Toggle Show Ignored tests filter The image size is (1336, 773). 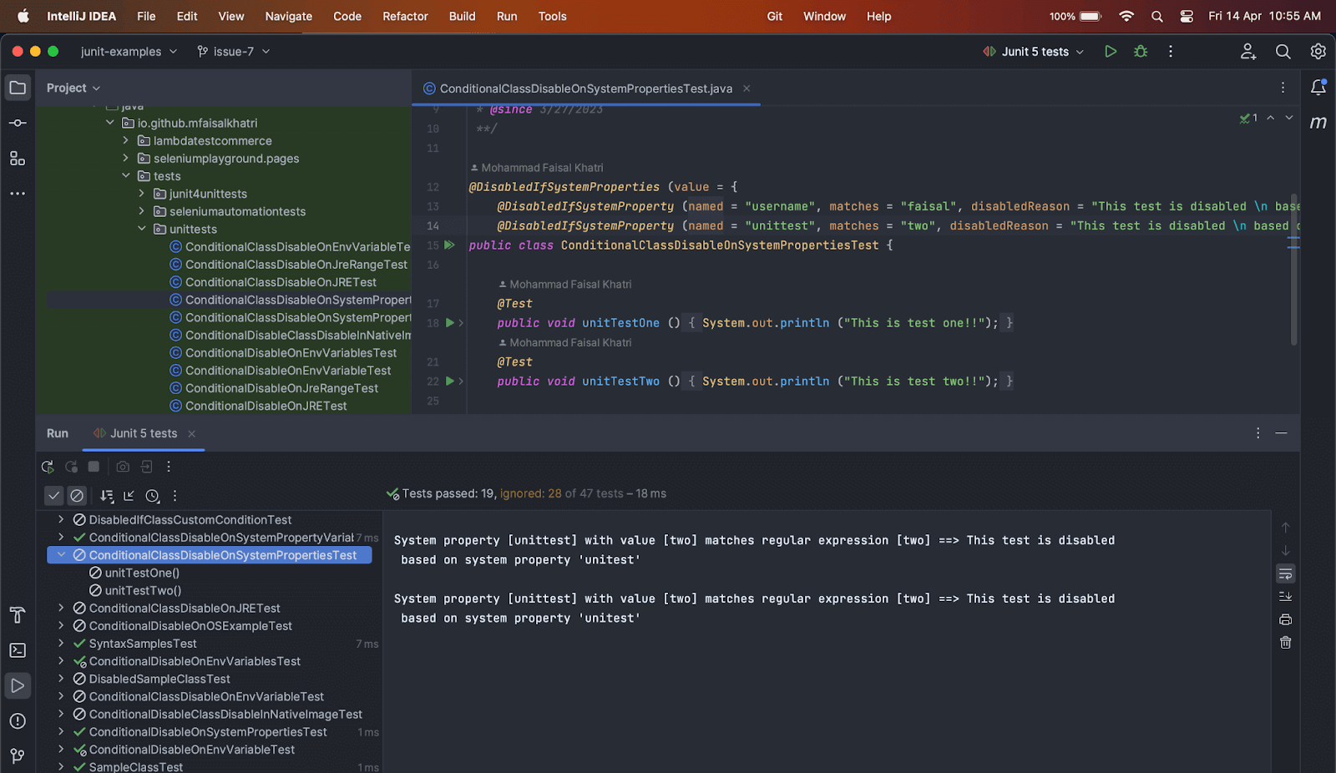tap(77, 495)
